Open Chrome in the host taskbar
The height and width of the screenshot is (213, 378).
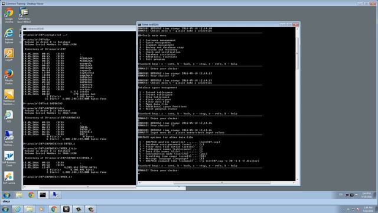54,209
